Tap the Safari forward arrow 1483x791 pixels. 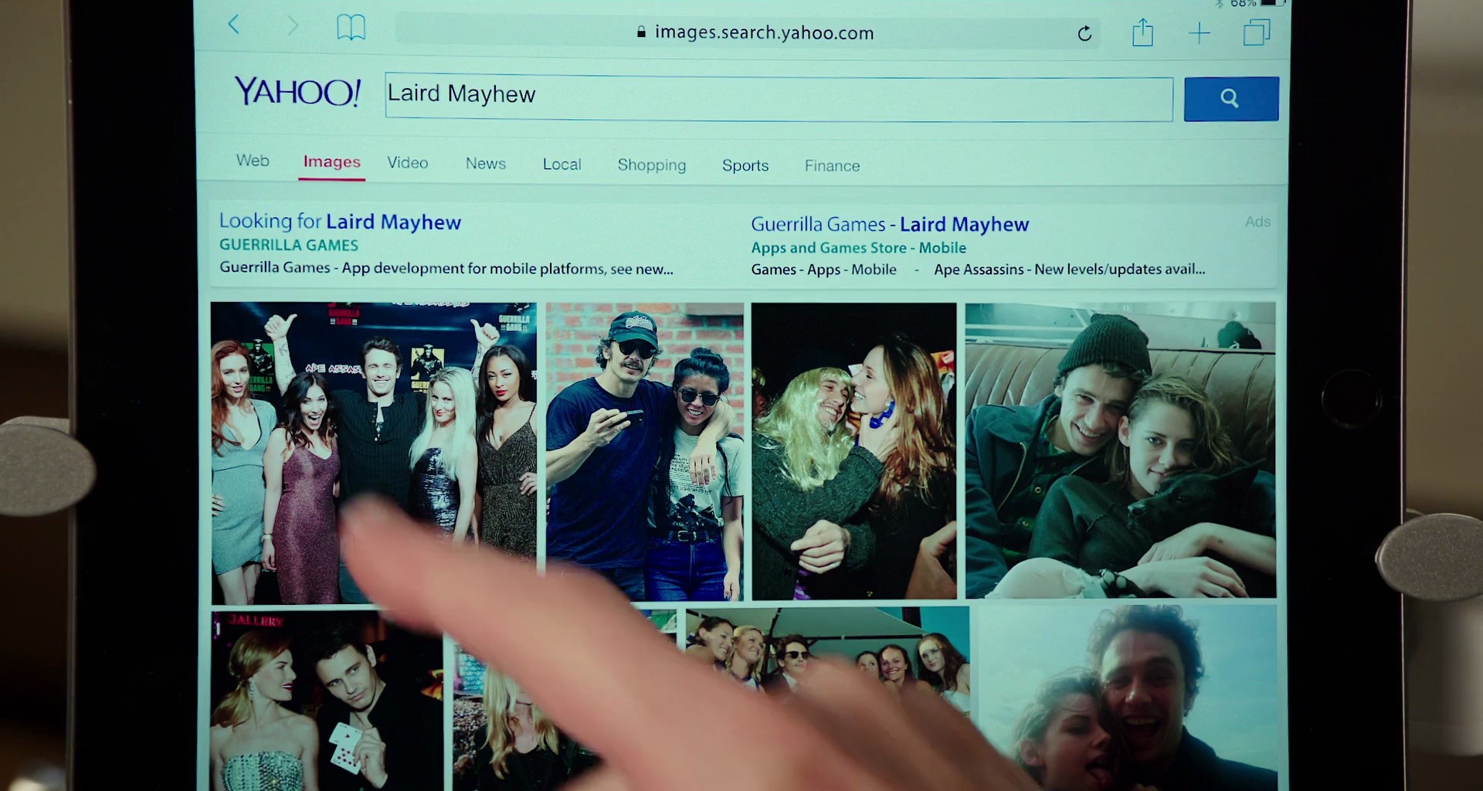pyautogui.click(x=293, y=26)
